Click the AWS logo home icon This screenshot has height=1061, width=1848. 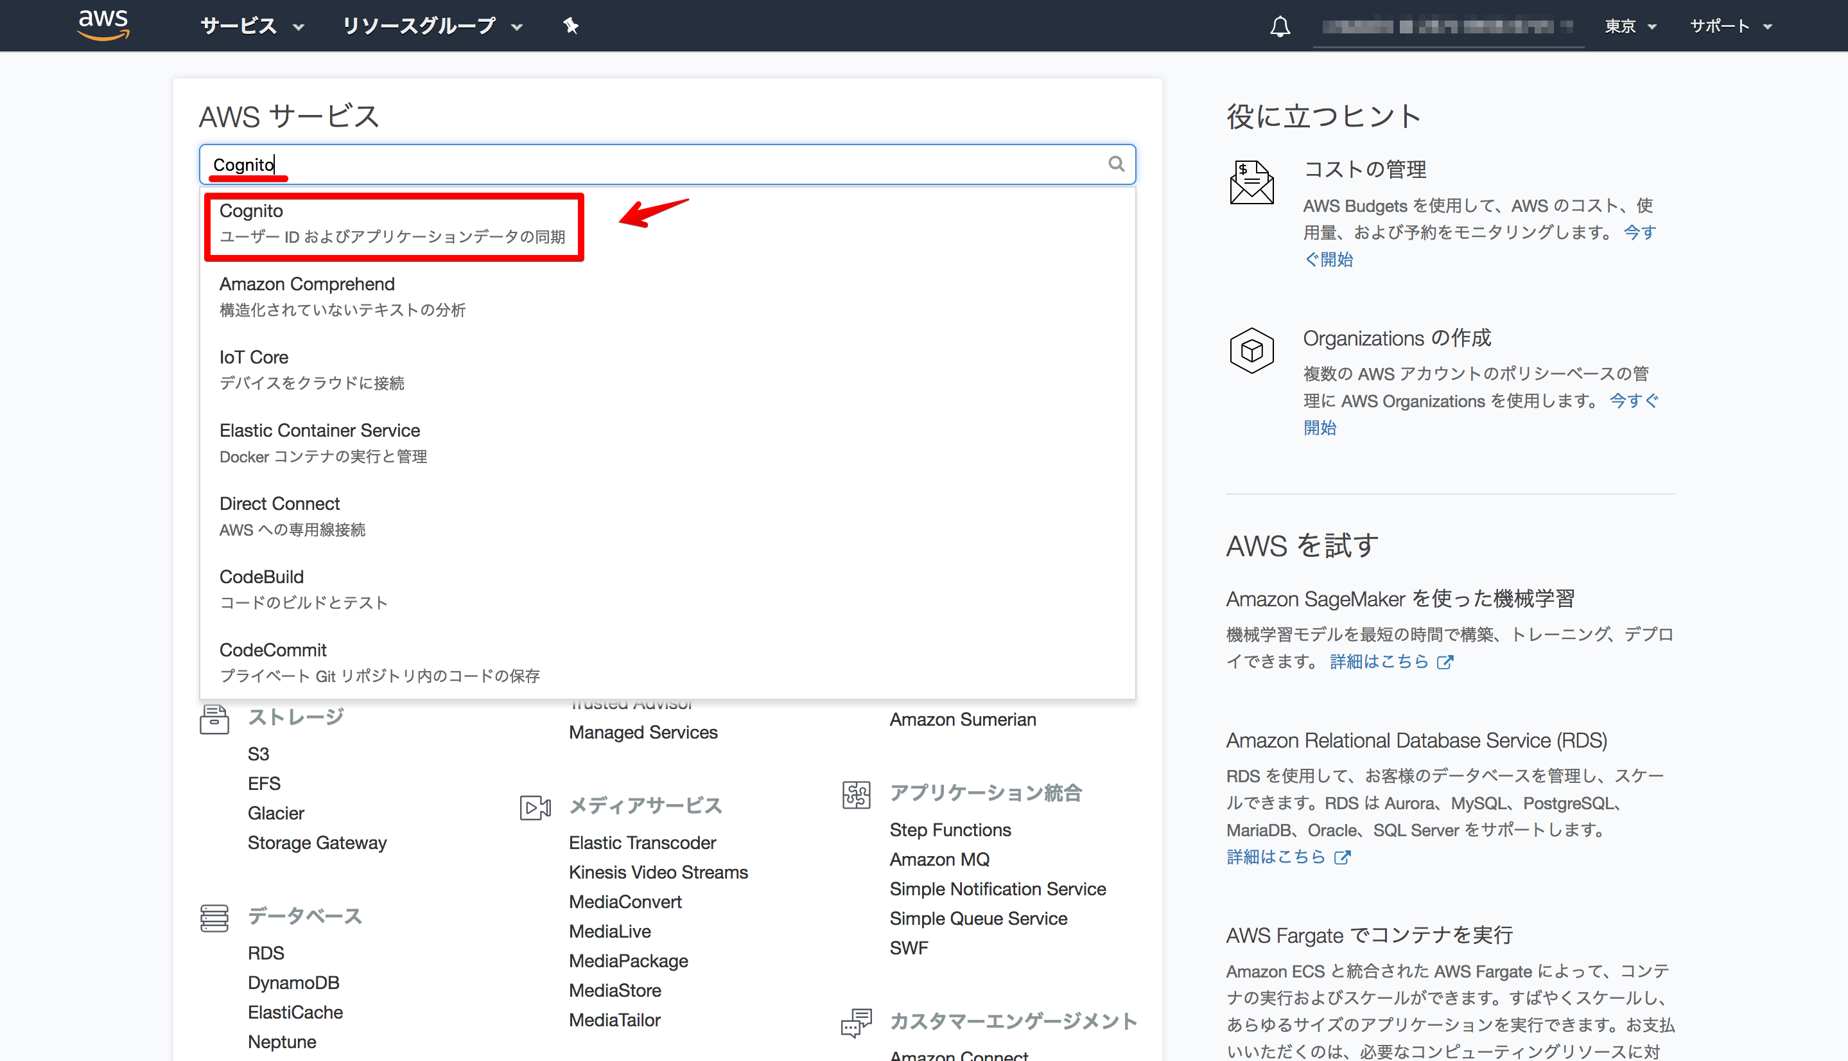[x=103, y=25]
